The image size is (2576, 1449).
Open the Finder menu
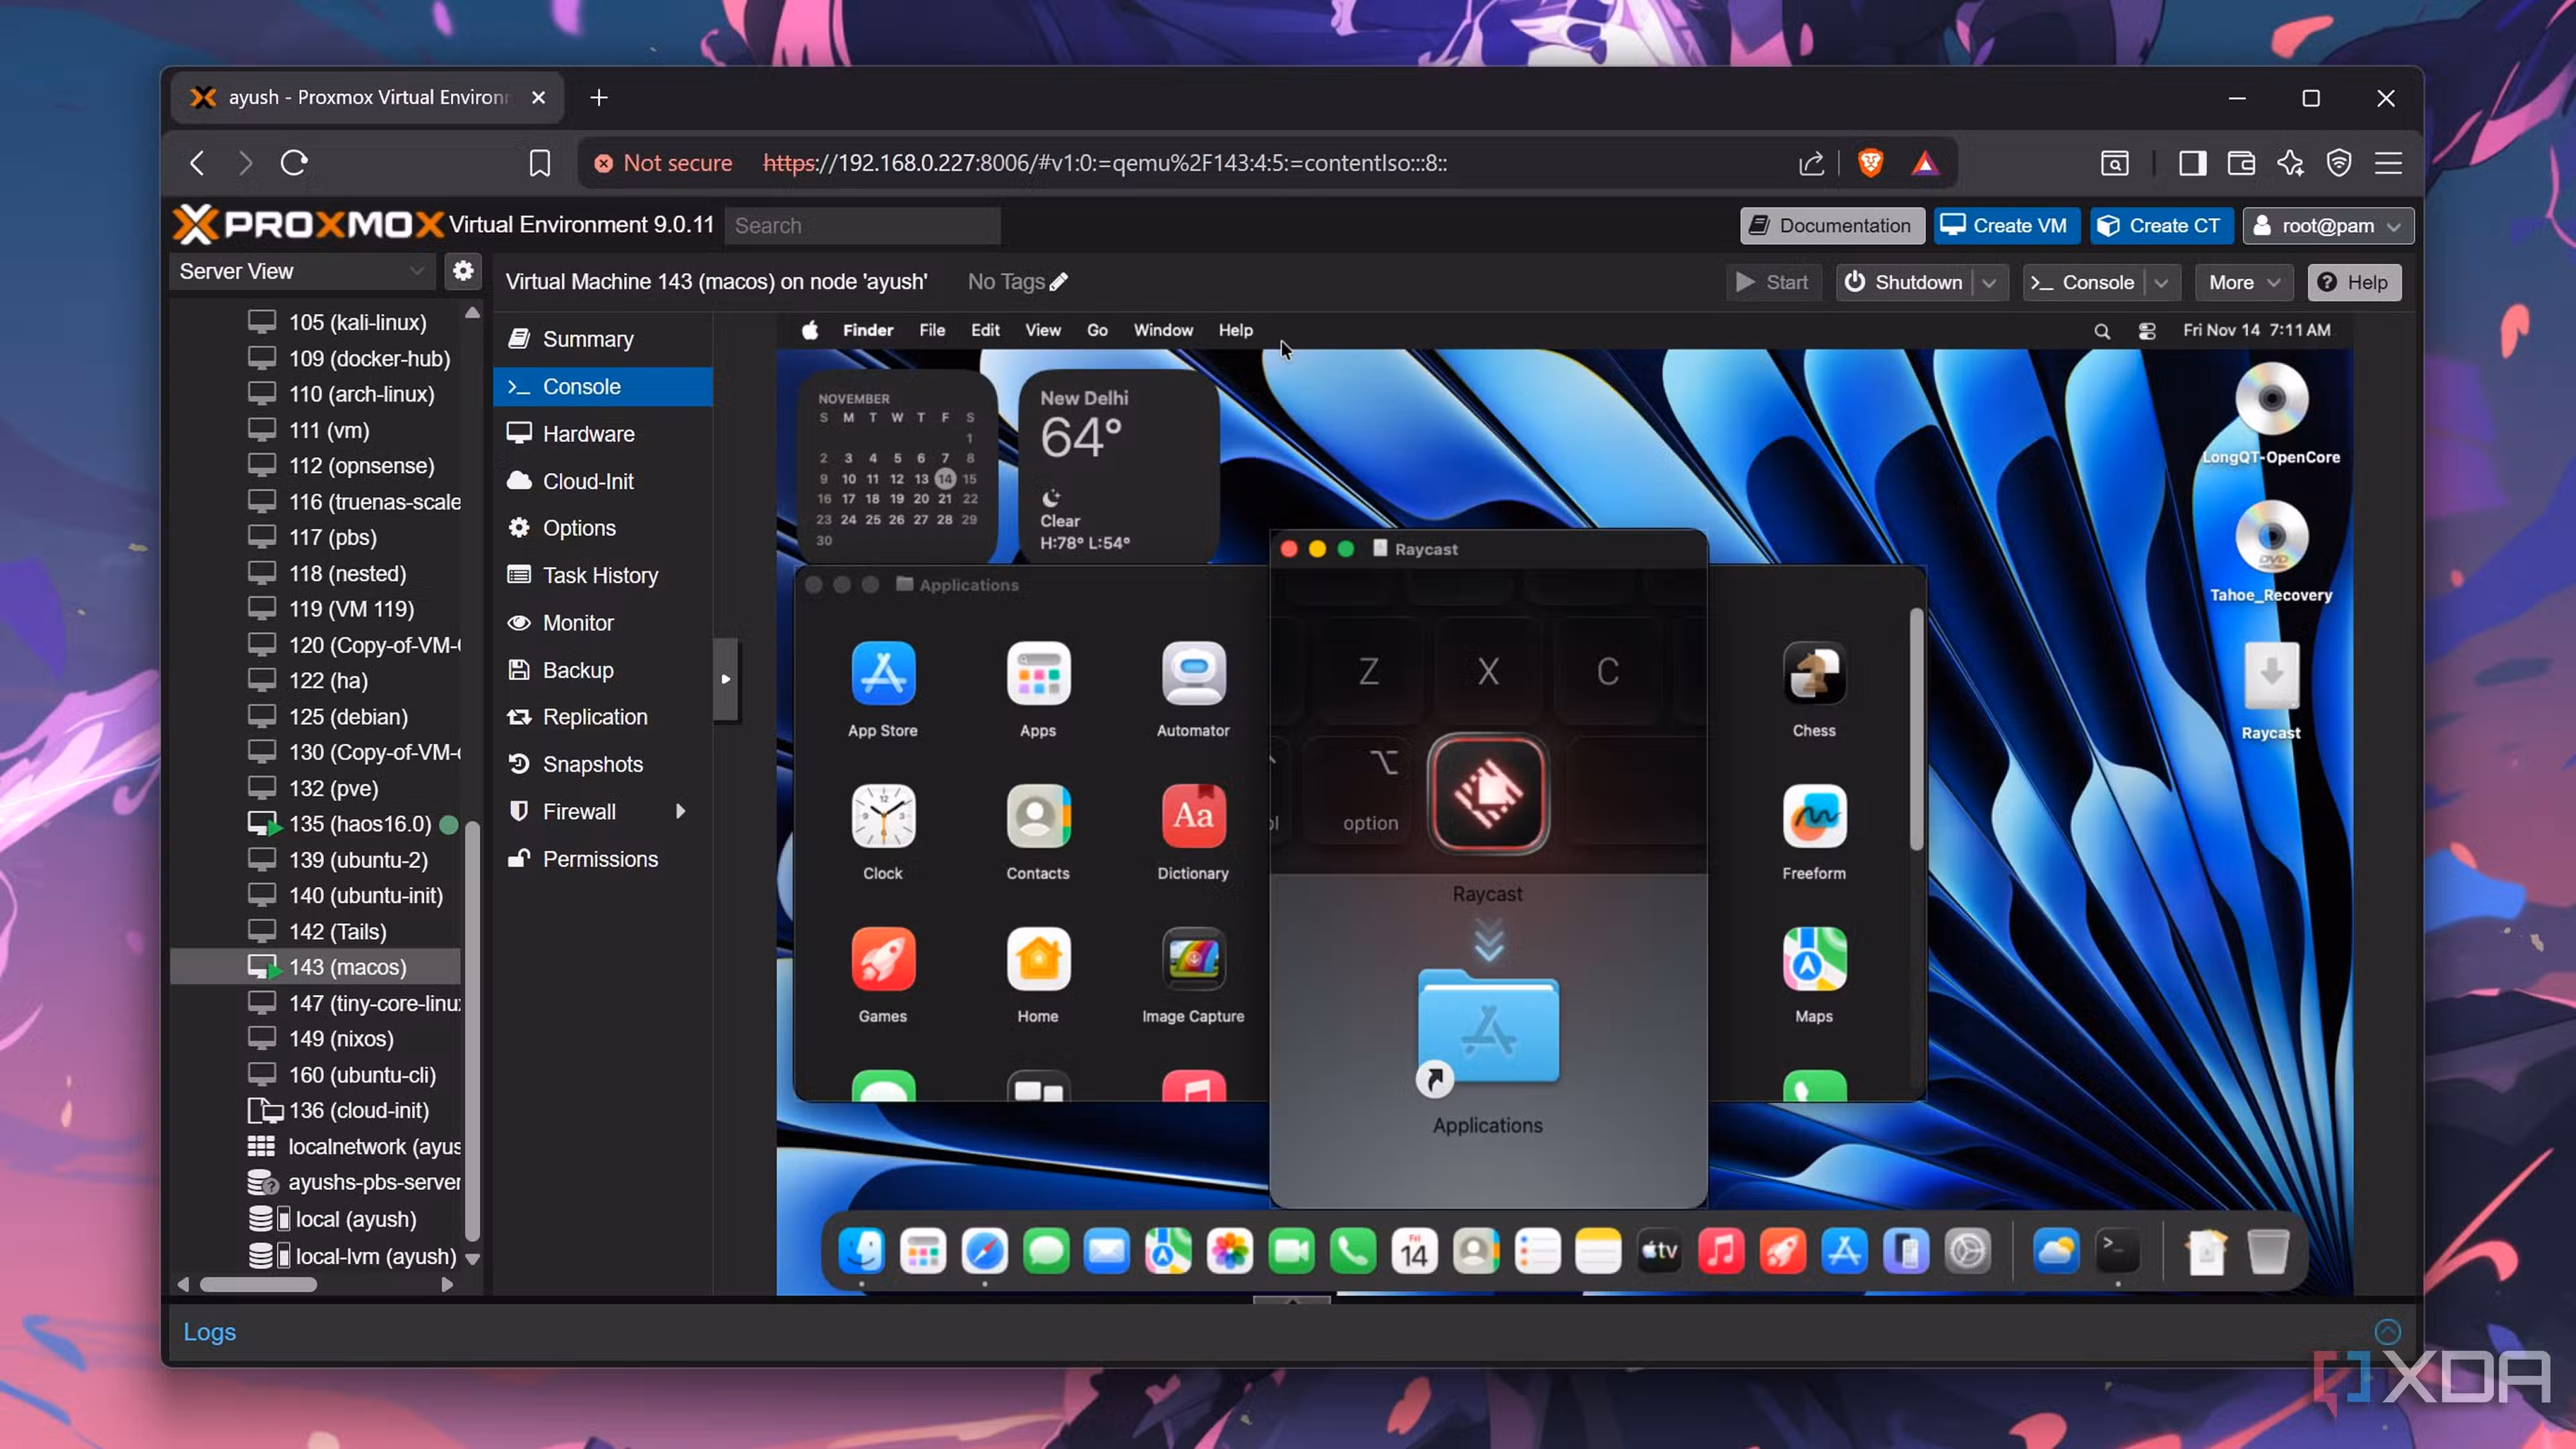[x=867, y=330]
